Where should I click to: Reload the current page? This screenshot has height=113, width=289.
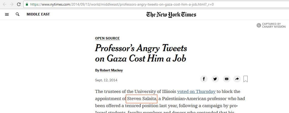[19, 4]
